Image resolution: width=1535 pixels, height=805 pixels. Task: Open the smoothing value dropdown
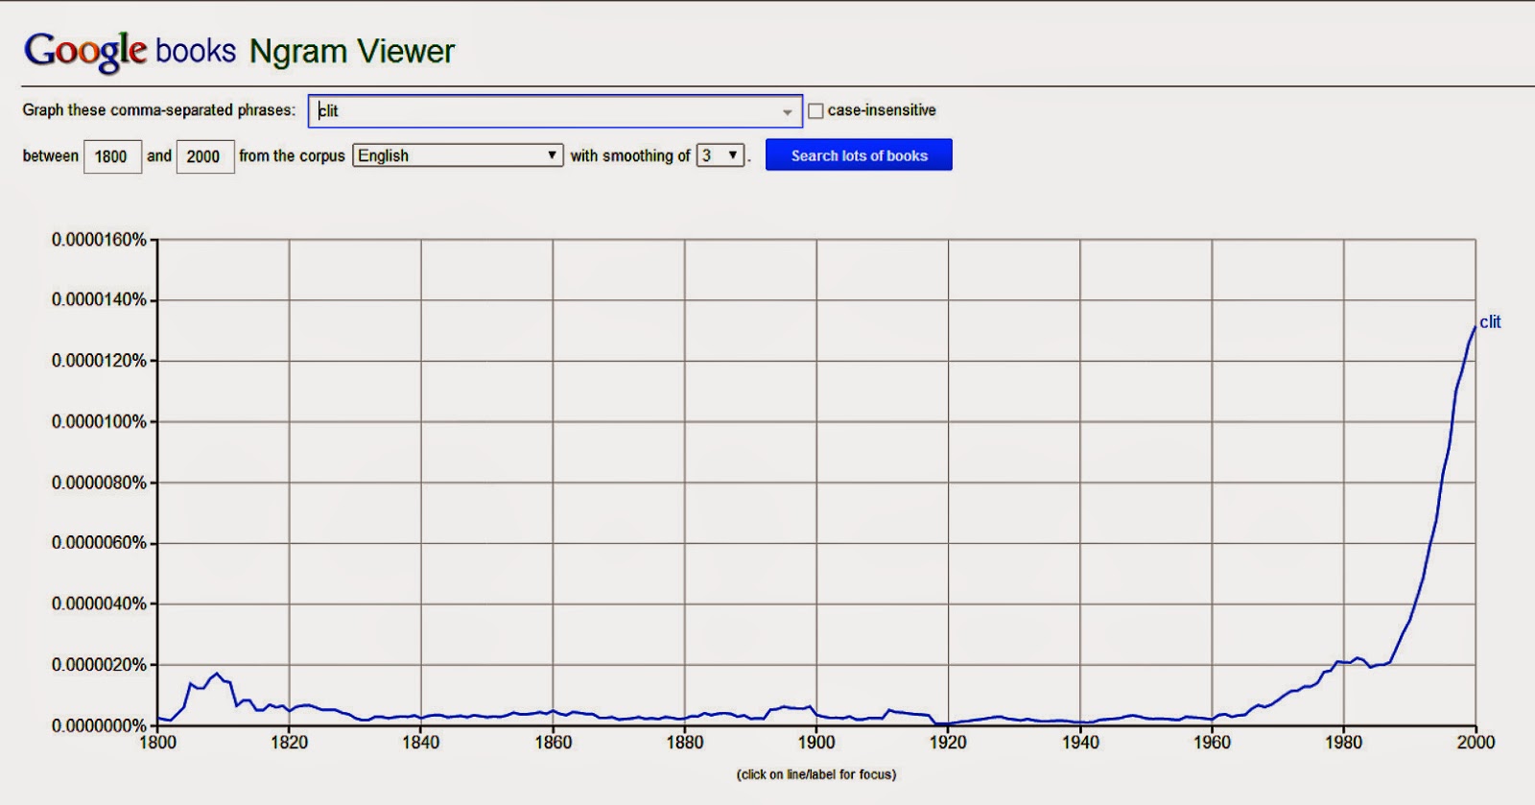(x=720, y=155)
